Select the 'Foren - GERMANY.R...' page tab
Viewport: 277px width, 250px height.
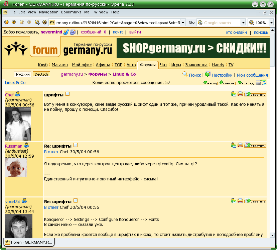tap(29, 242)
